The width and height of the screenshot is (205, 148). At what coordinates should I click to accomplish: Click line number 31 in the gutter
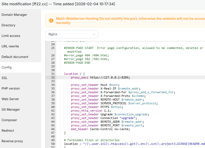(x=53, y=74)
